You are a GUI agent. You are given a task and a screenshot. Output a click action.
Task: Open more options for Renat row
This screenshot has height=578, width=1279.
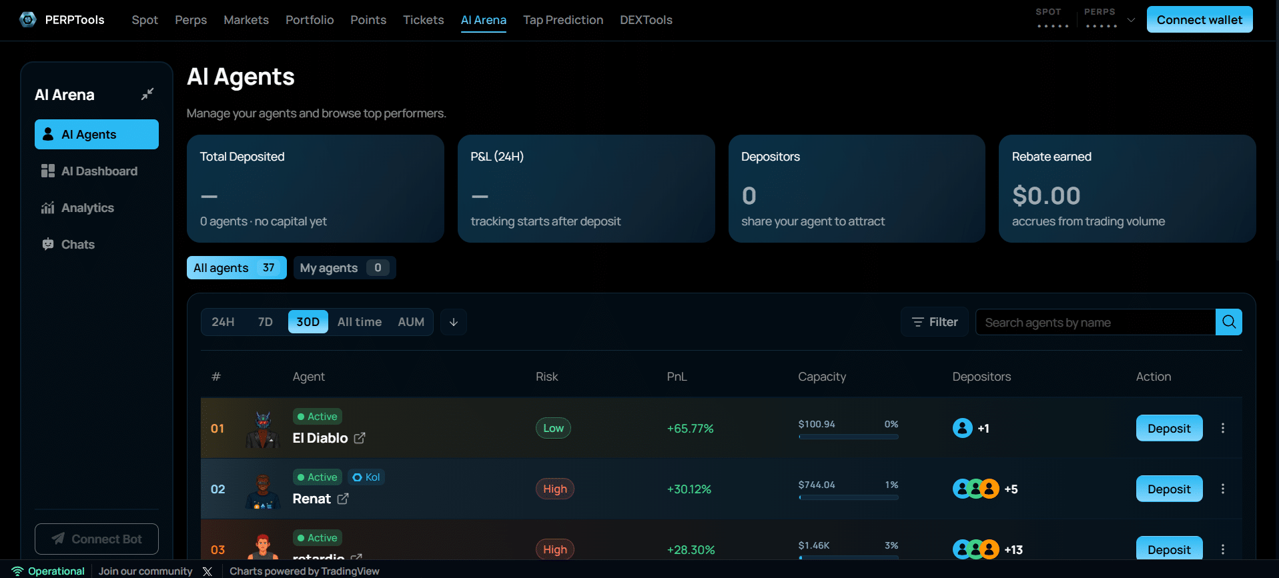(x=1223, y=489)
